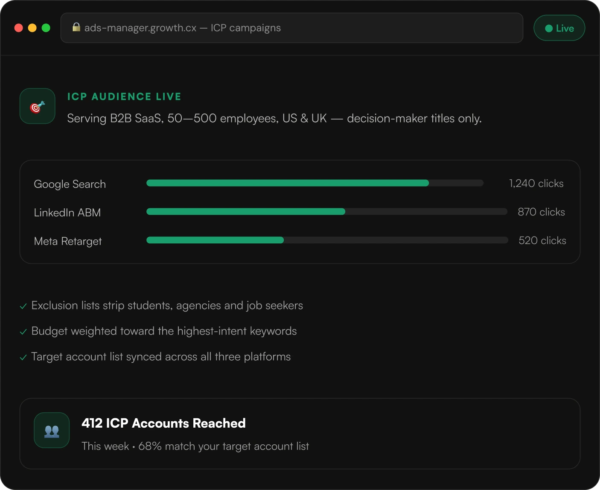
Task: Click the red window close dot
Action: [19, 28]
